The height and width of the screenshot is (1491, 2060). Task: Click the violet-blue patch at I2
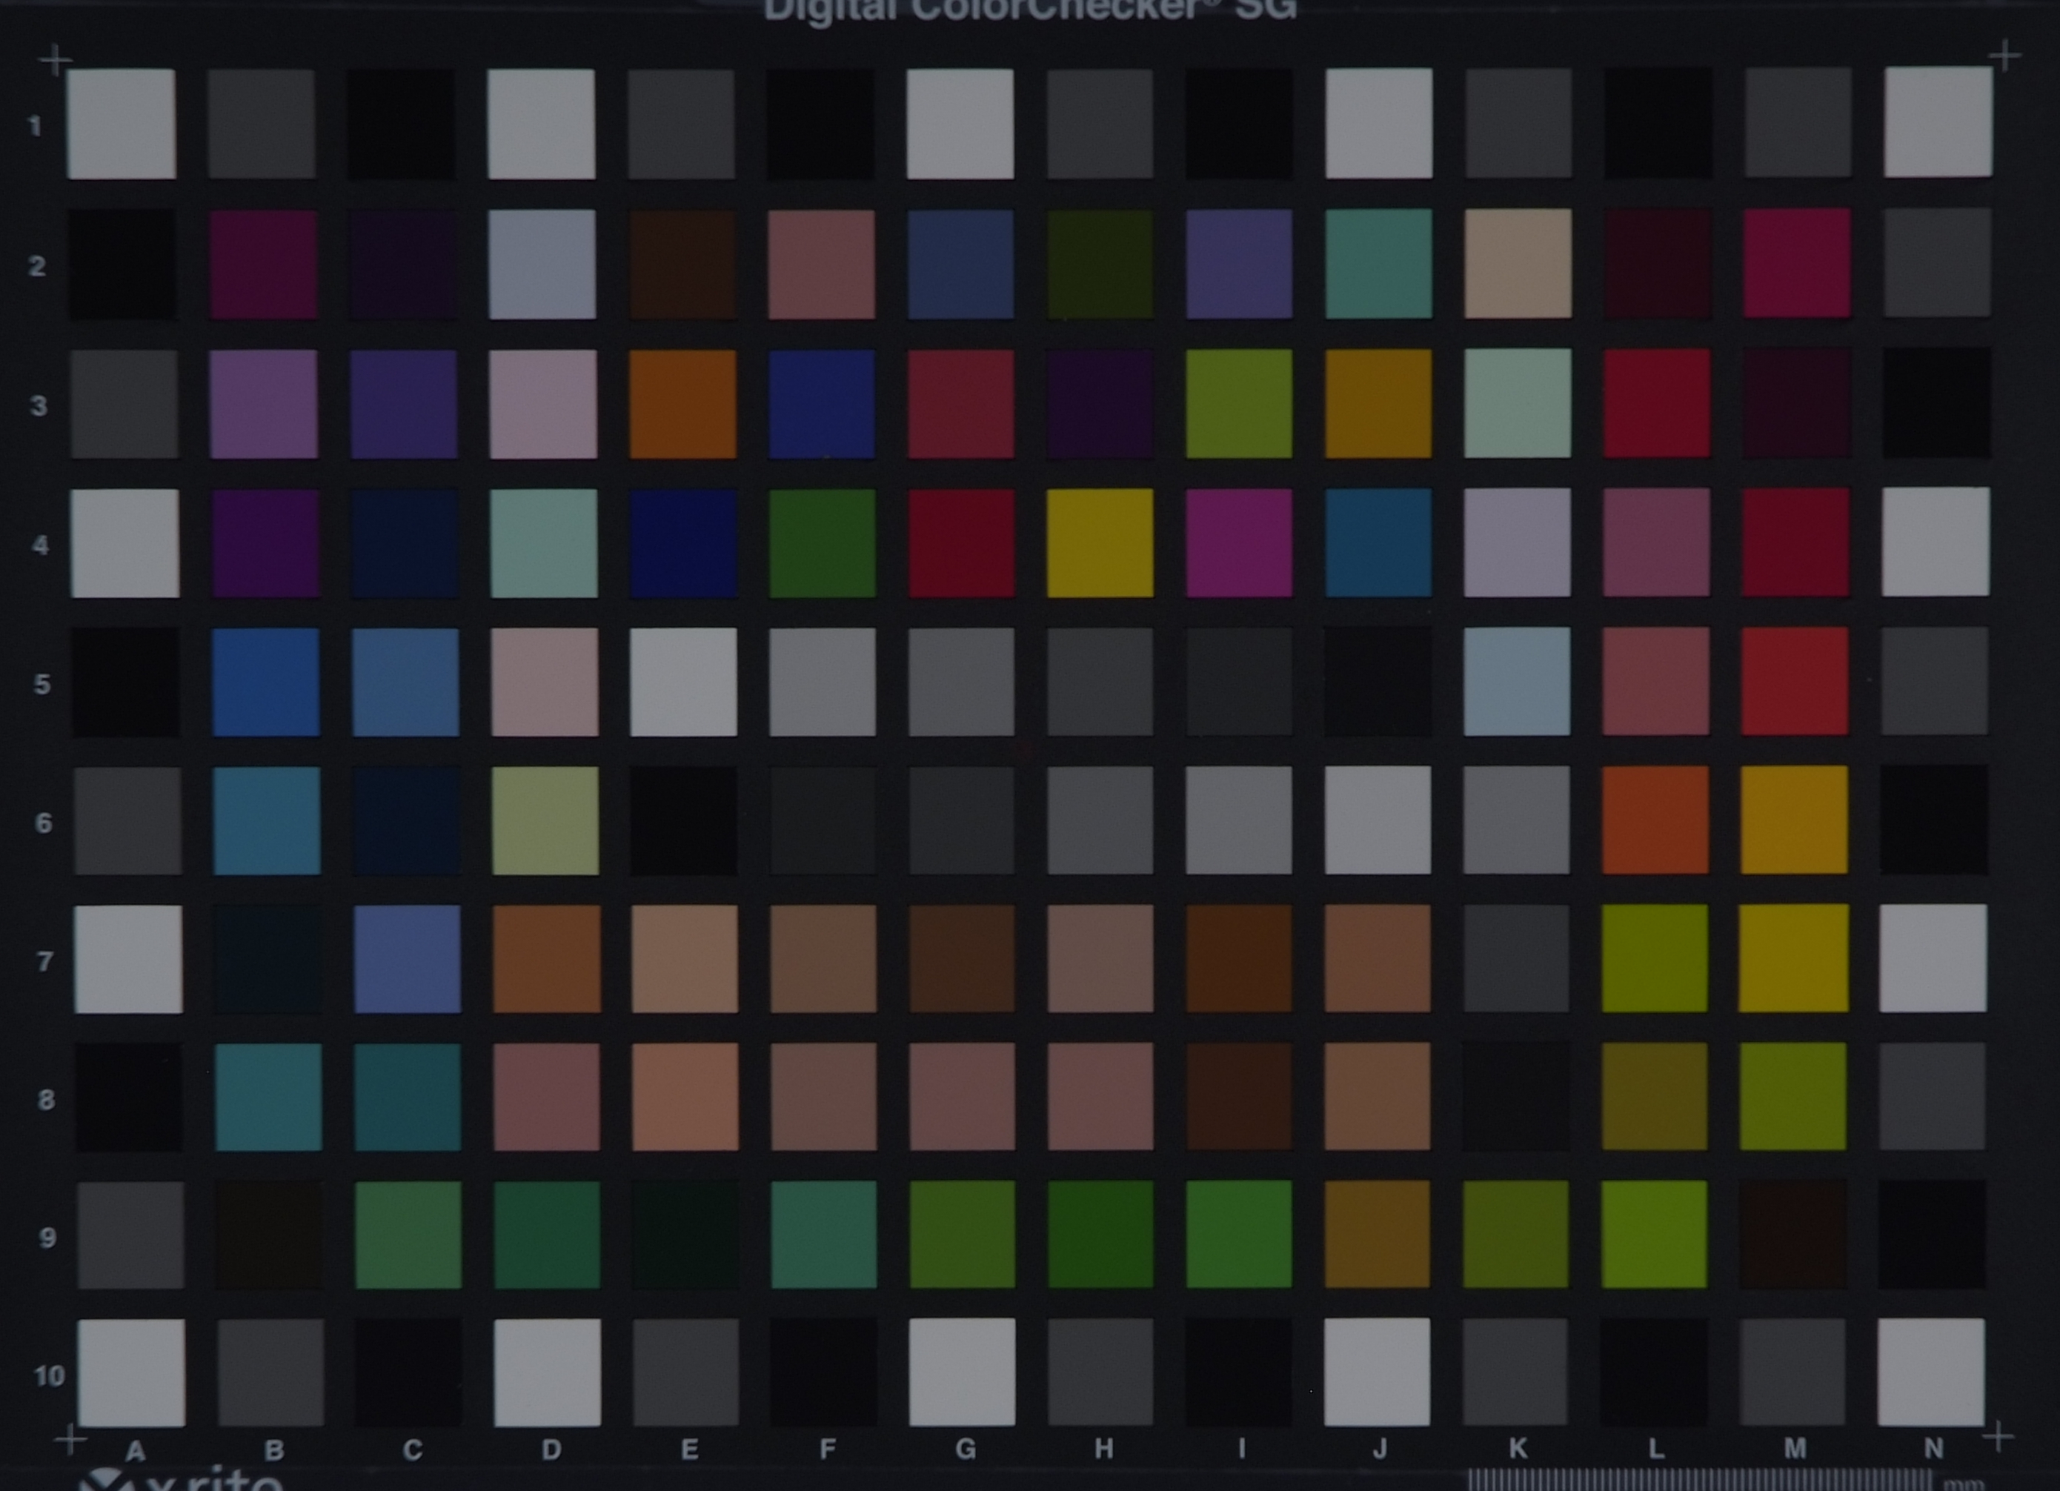tap(1239, 264)
